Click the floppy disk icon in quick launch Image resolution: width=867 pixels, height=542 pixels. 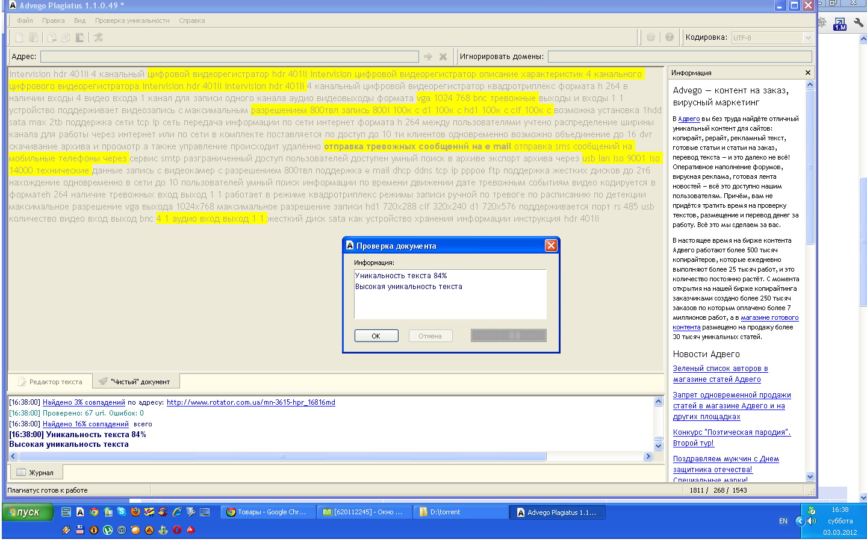[x=80, y=530]
